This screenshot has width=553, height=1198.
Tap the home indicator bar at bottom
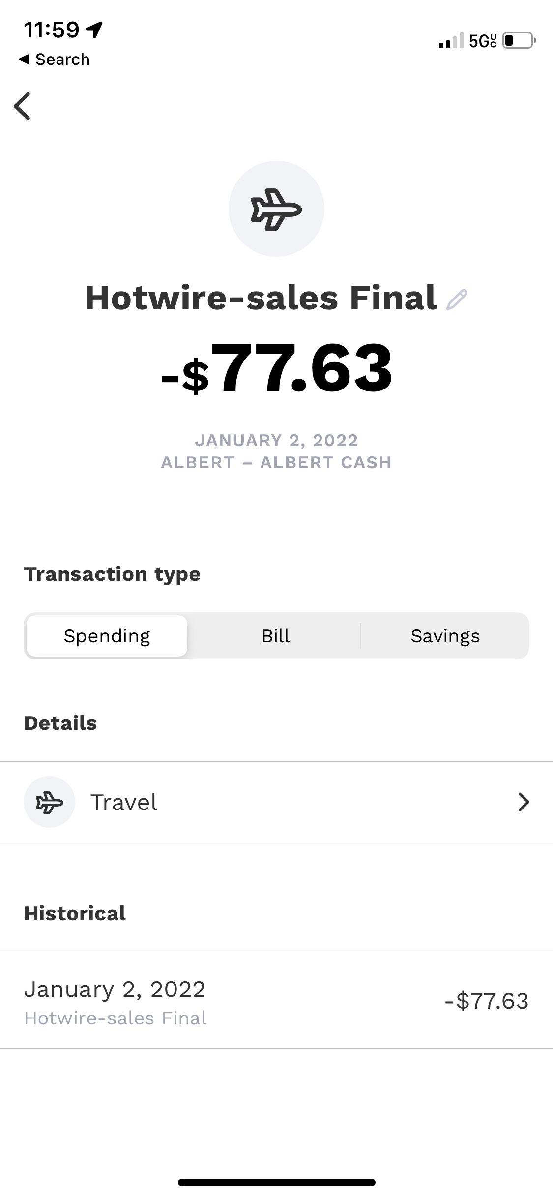click(276, 1182)
